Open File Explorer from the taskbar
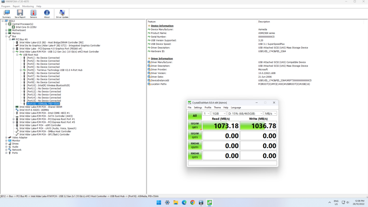This screenshot has height=207, width=368. click(176, 203)
